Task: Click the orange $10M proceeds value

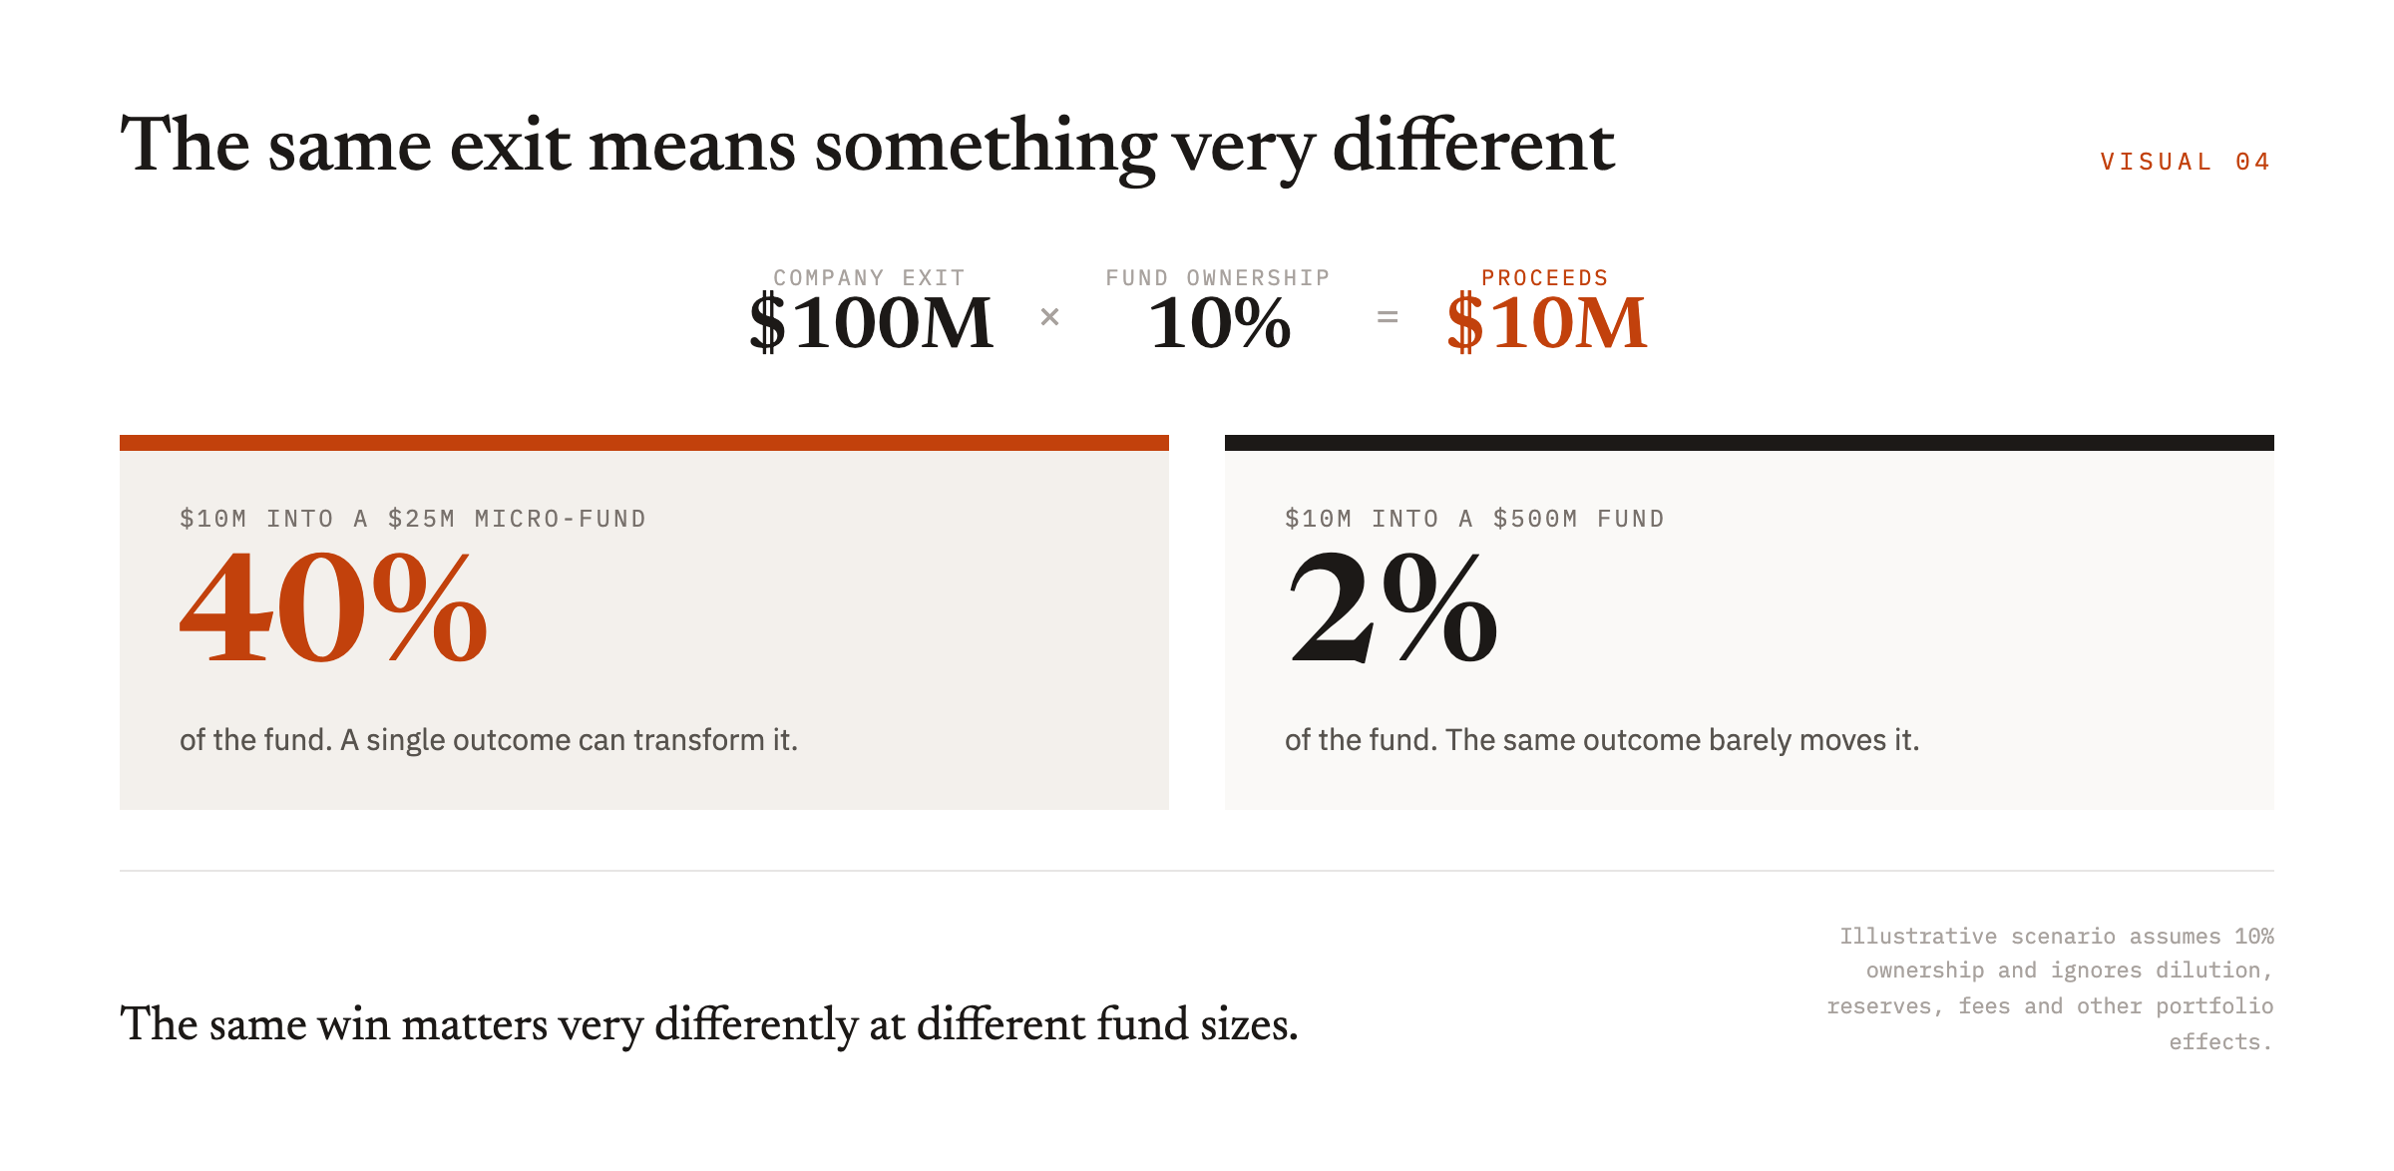Action: coord(1546,323)
